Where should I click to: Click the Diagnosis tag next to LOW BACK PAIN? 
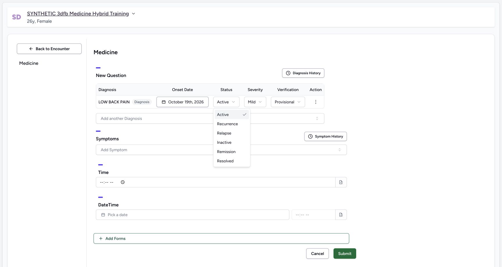(x=142, y=102)
